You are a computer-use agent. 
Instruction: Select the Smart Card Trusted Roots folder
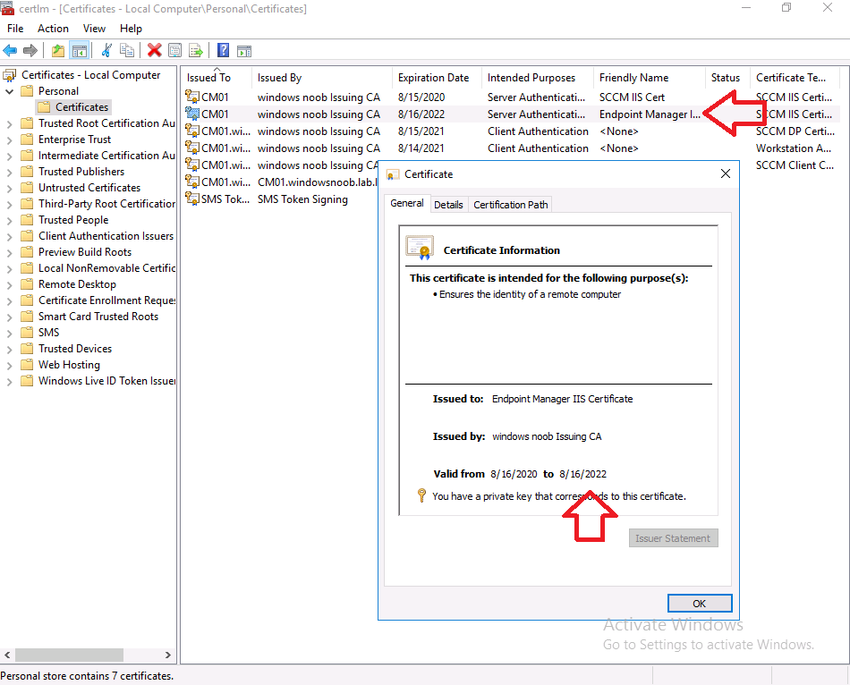coord(98,317)
